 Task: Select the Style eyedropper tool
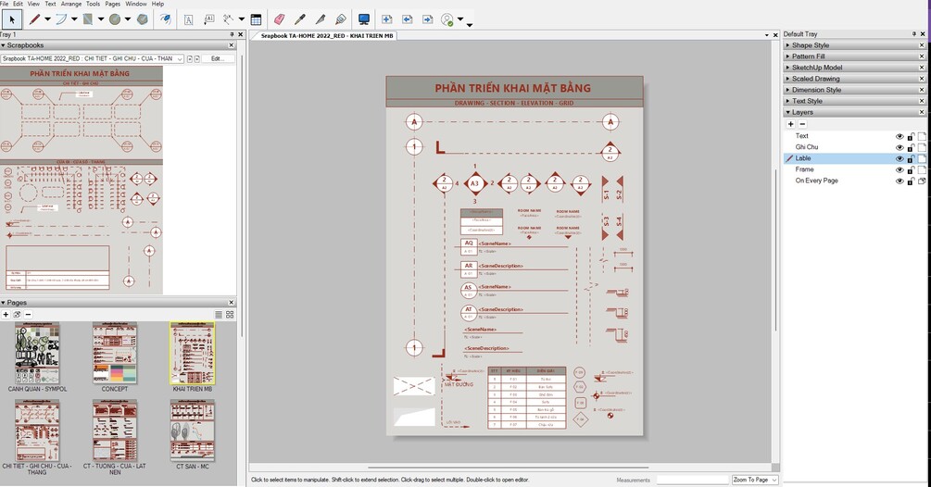(x=300, y=19)
